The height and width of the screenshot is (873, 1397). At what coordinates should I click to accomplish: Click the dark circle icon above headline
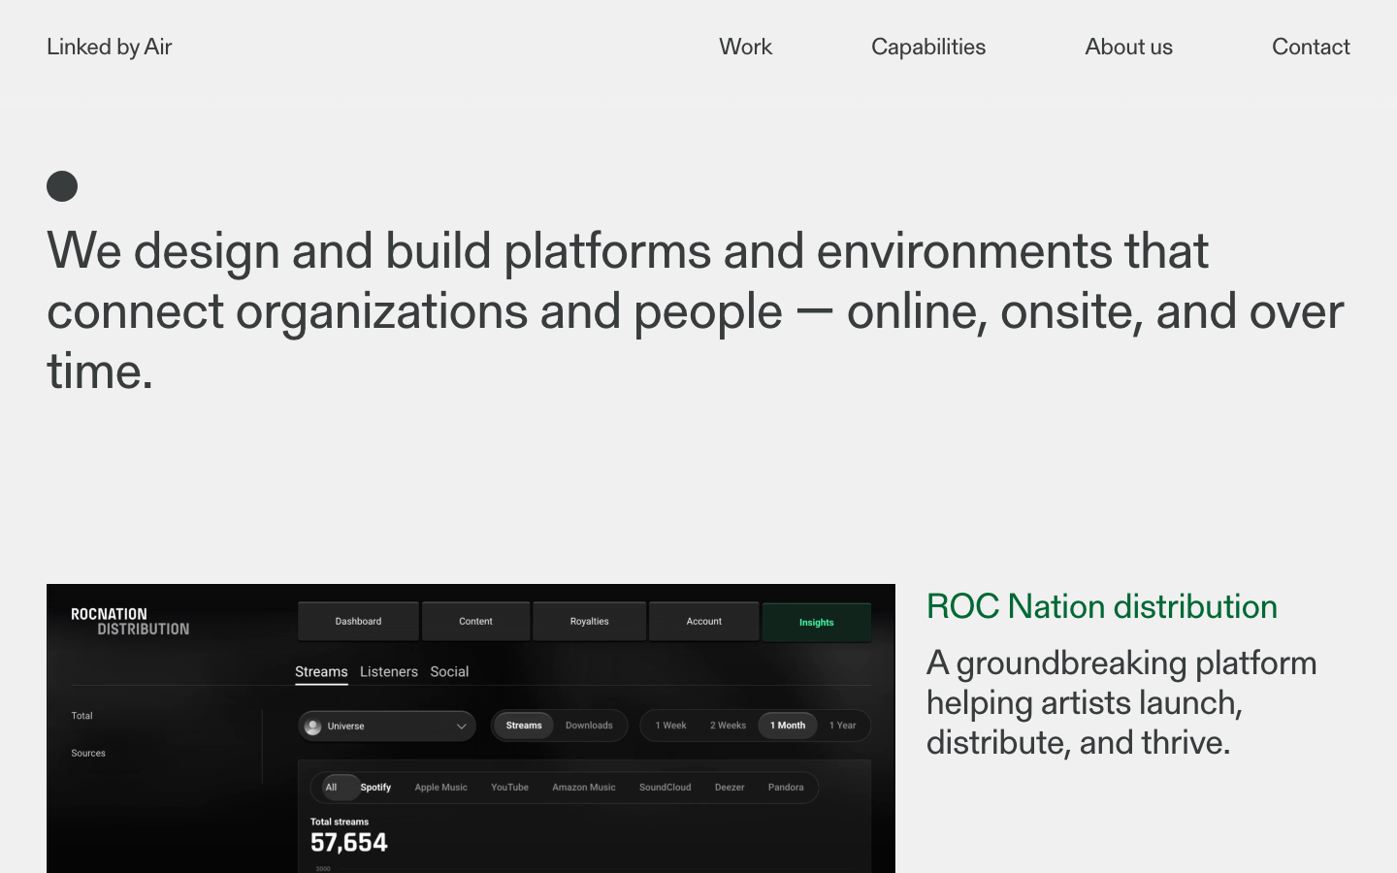click(x=62, y=186)
